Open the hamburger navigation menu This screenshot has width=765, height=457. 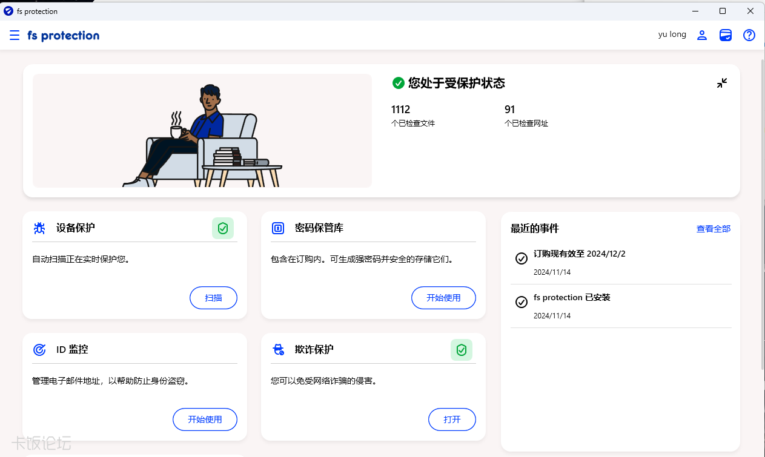15,36
